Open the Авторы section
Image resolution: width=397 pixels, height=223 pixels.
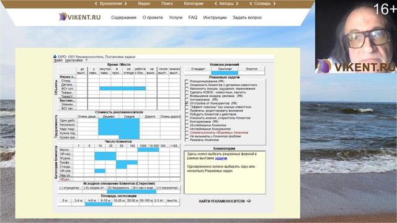(x=226, y=4)
